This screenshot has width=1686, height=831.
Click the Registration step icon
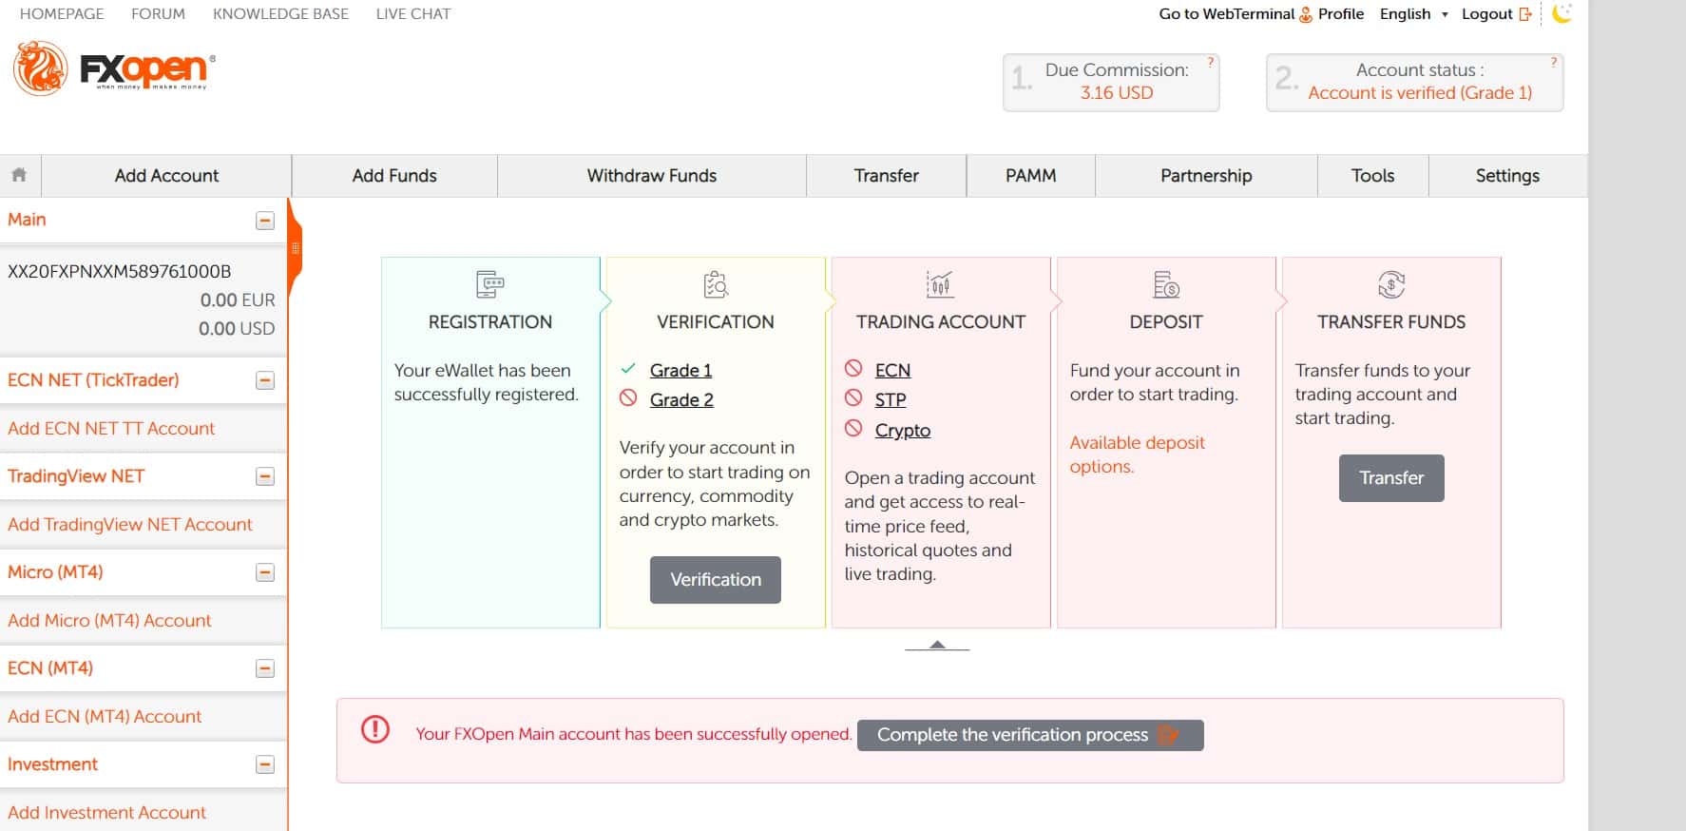490,283
